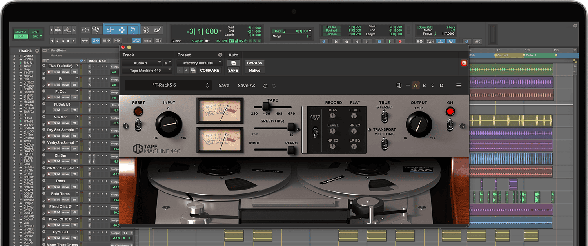The height and width of the screenshot is (246, 588).
Task: Flip the TRUE STEREO switch
Action: coord(384,118)
